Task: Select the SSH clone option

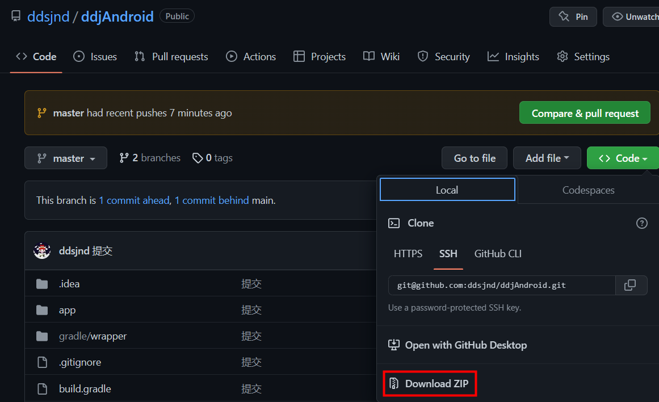Action: tap(448, 254)
